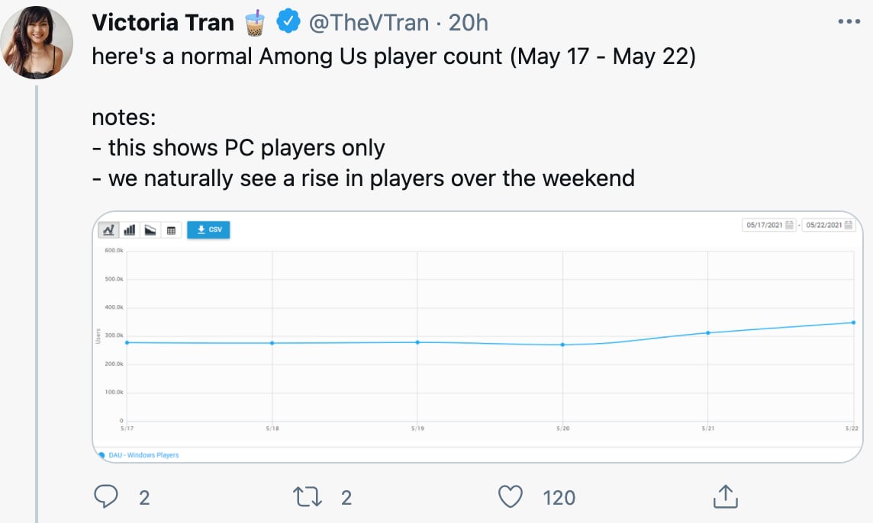Switch to bar chart view

[x=129, y=229]
